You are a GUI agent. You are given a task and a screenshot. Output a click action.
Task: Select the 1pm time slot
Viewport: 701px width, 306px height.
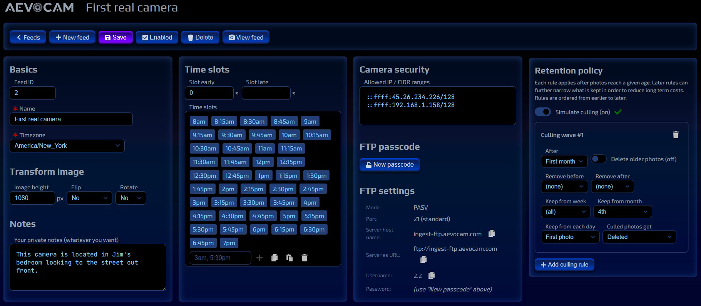pyautogui.click(x=264, y=175)
